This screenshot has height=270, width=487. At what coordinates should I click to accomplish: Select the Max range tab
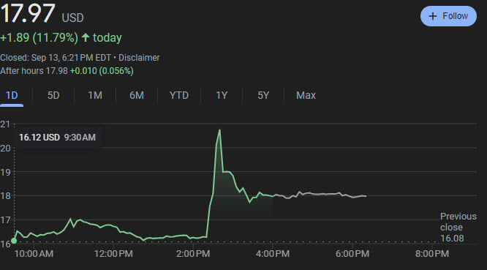coord(306,95)
